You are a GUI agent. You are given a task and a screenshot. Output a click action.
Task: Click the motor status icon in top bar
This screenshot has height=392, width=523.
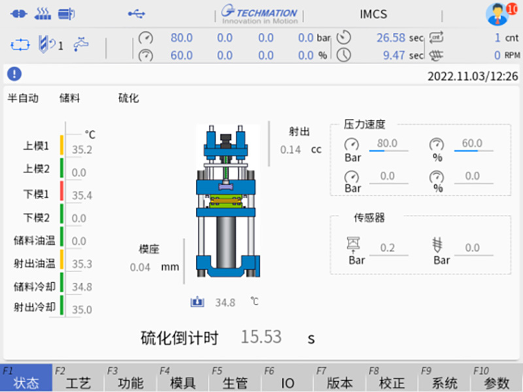tap(66, 13)
